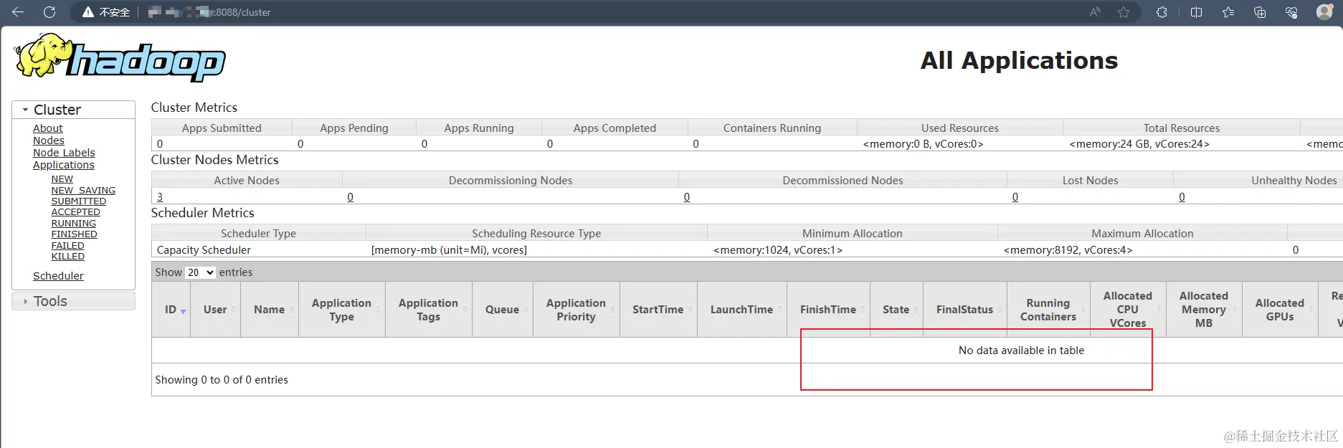The image size is (1343, 448).
Task: Filter applications by KILLED state
Action: (68, 257)
